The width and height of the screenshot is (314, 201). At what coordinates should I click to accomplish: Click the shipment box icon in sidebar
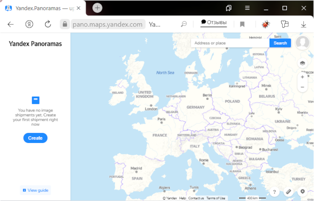[35, 100]
